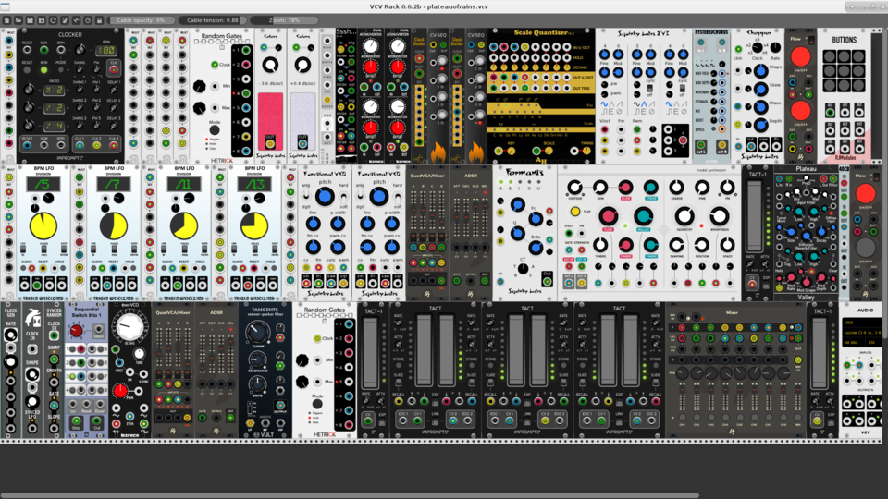Click the red knob on even VCO
The height and width of the screenshot is (499, 888).
point(120,390)
